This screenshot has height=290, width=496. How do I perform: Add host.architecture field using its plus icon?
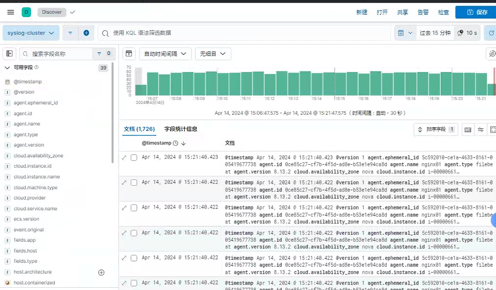tap(101, 272)
